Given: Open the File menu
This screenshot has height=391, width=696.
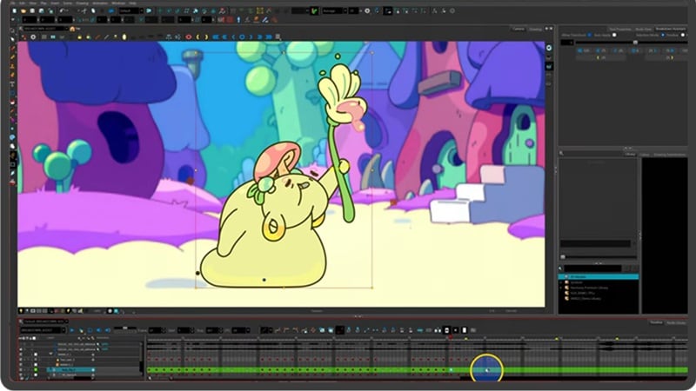Looking at the screenshot, I should [x=14, y=3].
